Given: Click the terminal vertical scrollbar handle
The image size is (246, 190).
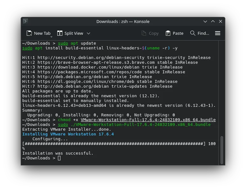Looking at the screenshot, I should coord(222,150).
